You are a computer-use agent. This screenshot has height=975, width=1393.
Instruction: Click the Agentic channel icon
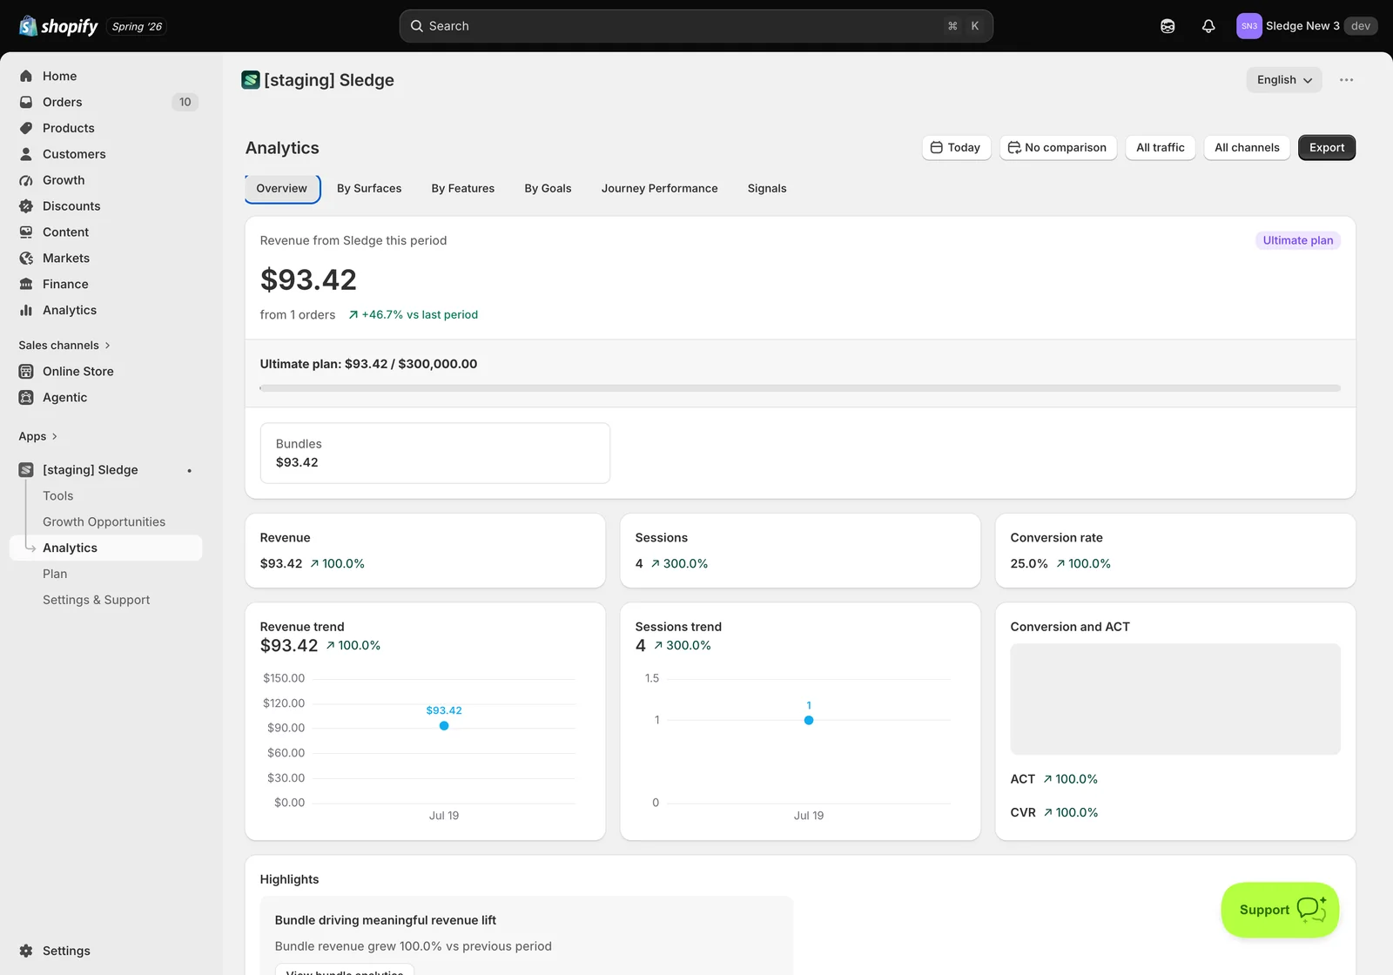pos(26,398)
